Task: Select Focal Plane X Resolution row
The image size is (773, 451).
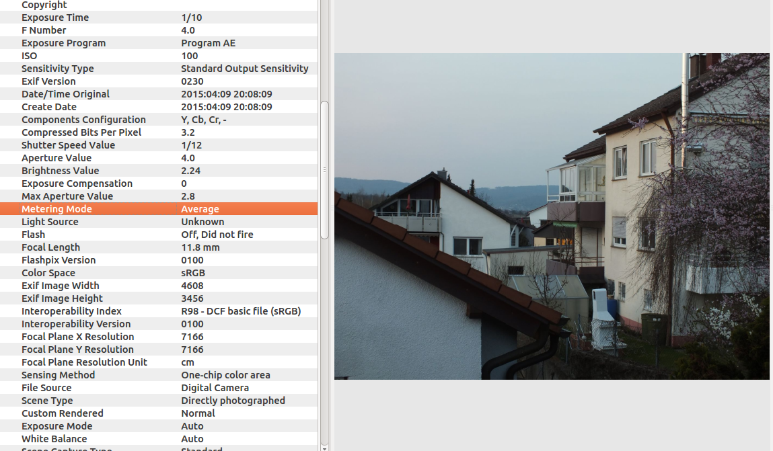Action: (x=159, y=337)
